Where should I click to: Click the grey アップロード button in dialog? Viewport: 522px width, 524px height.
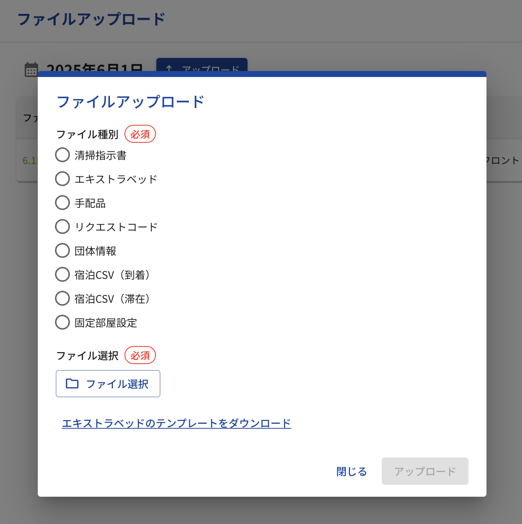coord(425,471)
